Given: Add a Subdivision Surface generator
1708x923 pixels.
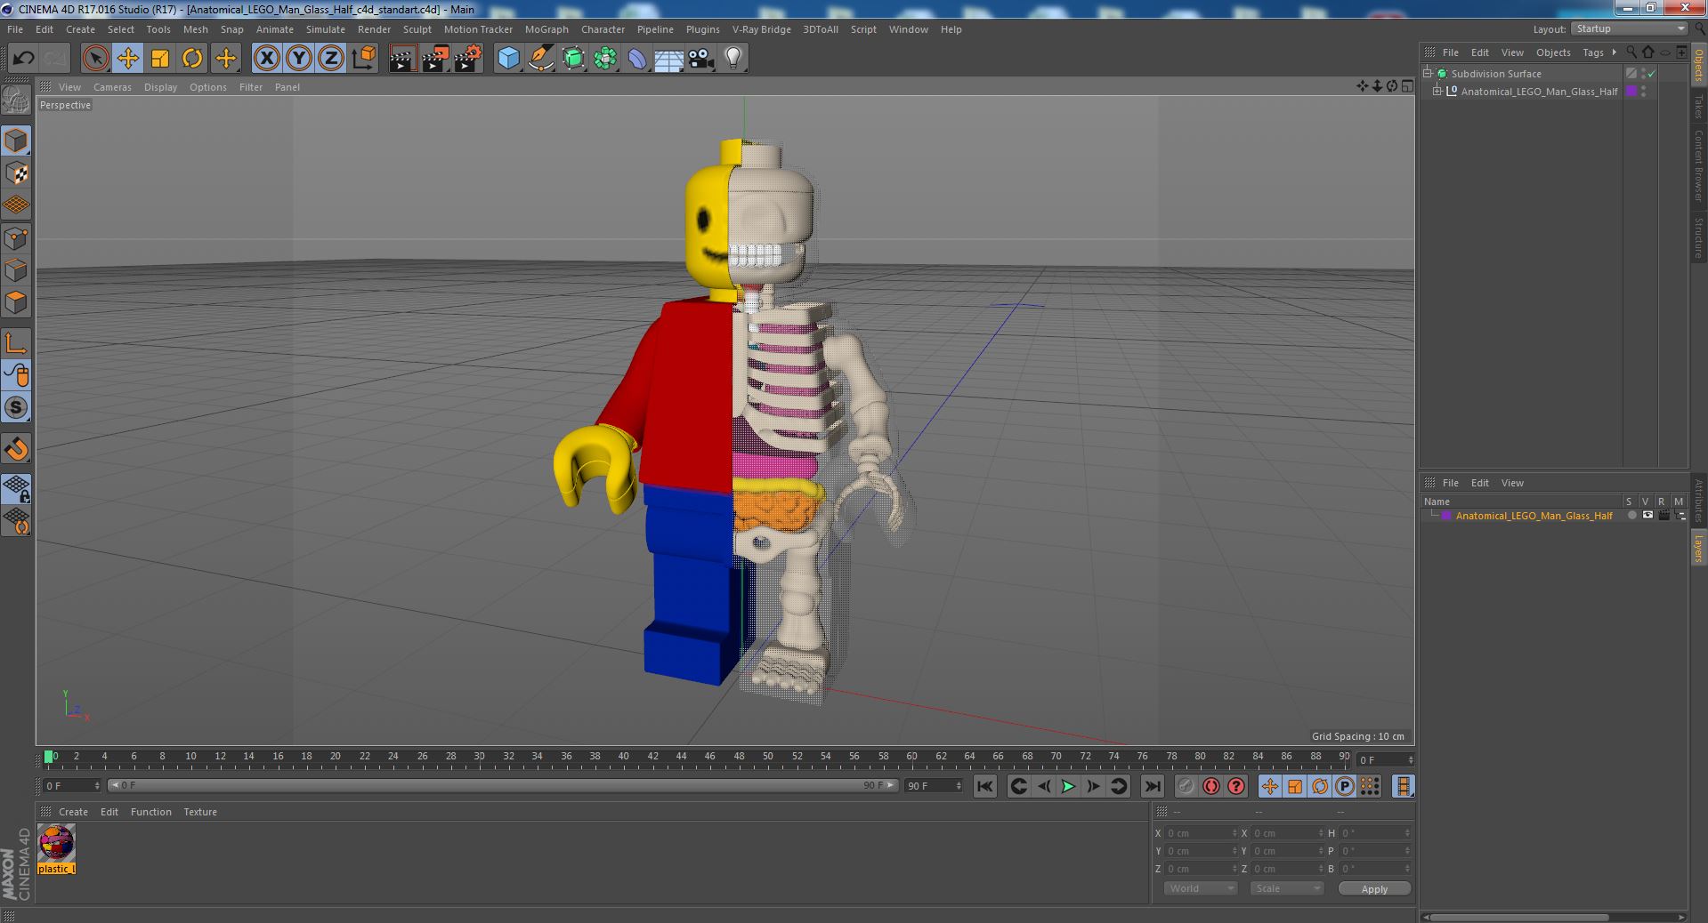Looking at the screenshot, I should (573, 59).
